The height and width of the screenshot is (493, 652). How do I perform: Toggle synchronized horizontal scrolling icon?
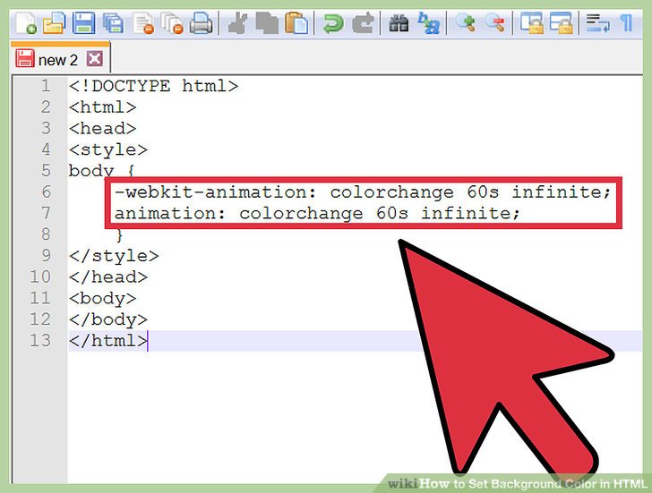pyautogui.click(x=561, y=23)
